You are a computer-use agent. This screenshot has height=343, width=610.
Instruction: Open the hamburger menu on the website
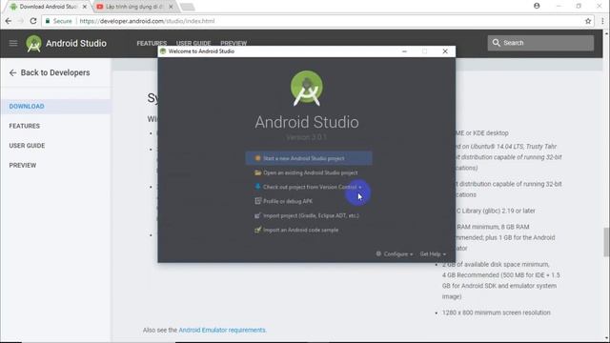click(13, 43)
